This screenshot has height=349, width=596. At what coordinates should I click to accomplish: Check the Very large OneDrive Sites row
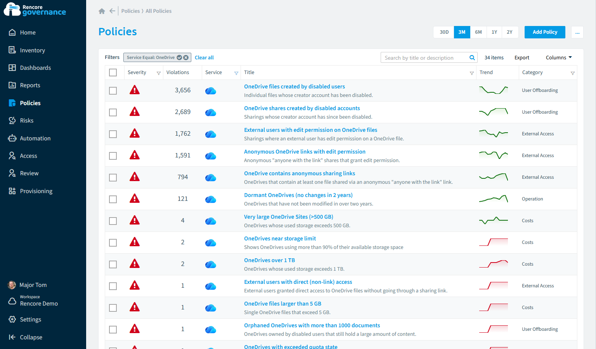(x=113, y=221)
